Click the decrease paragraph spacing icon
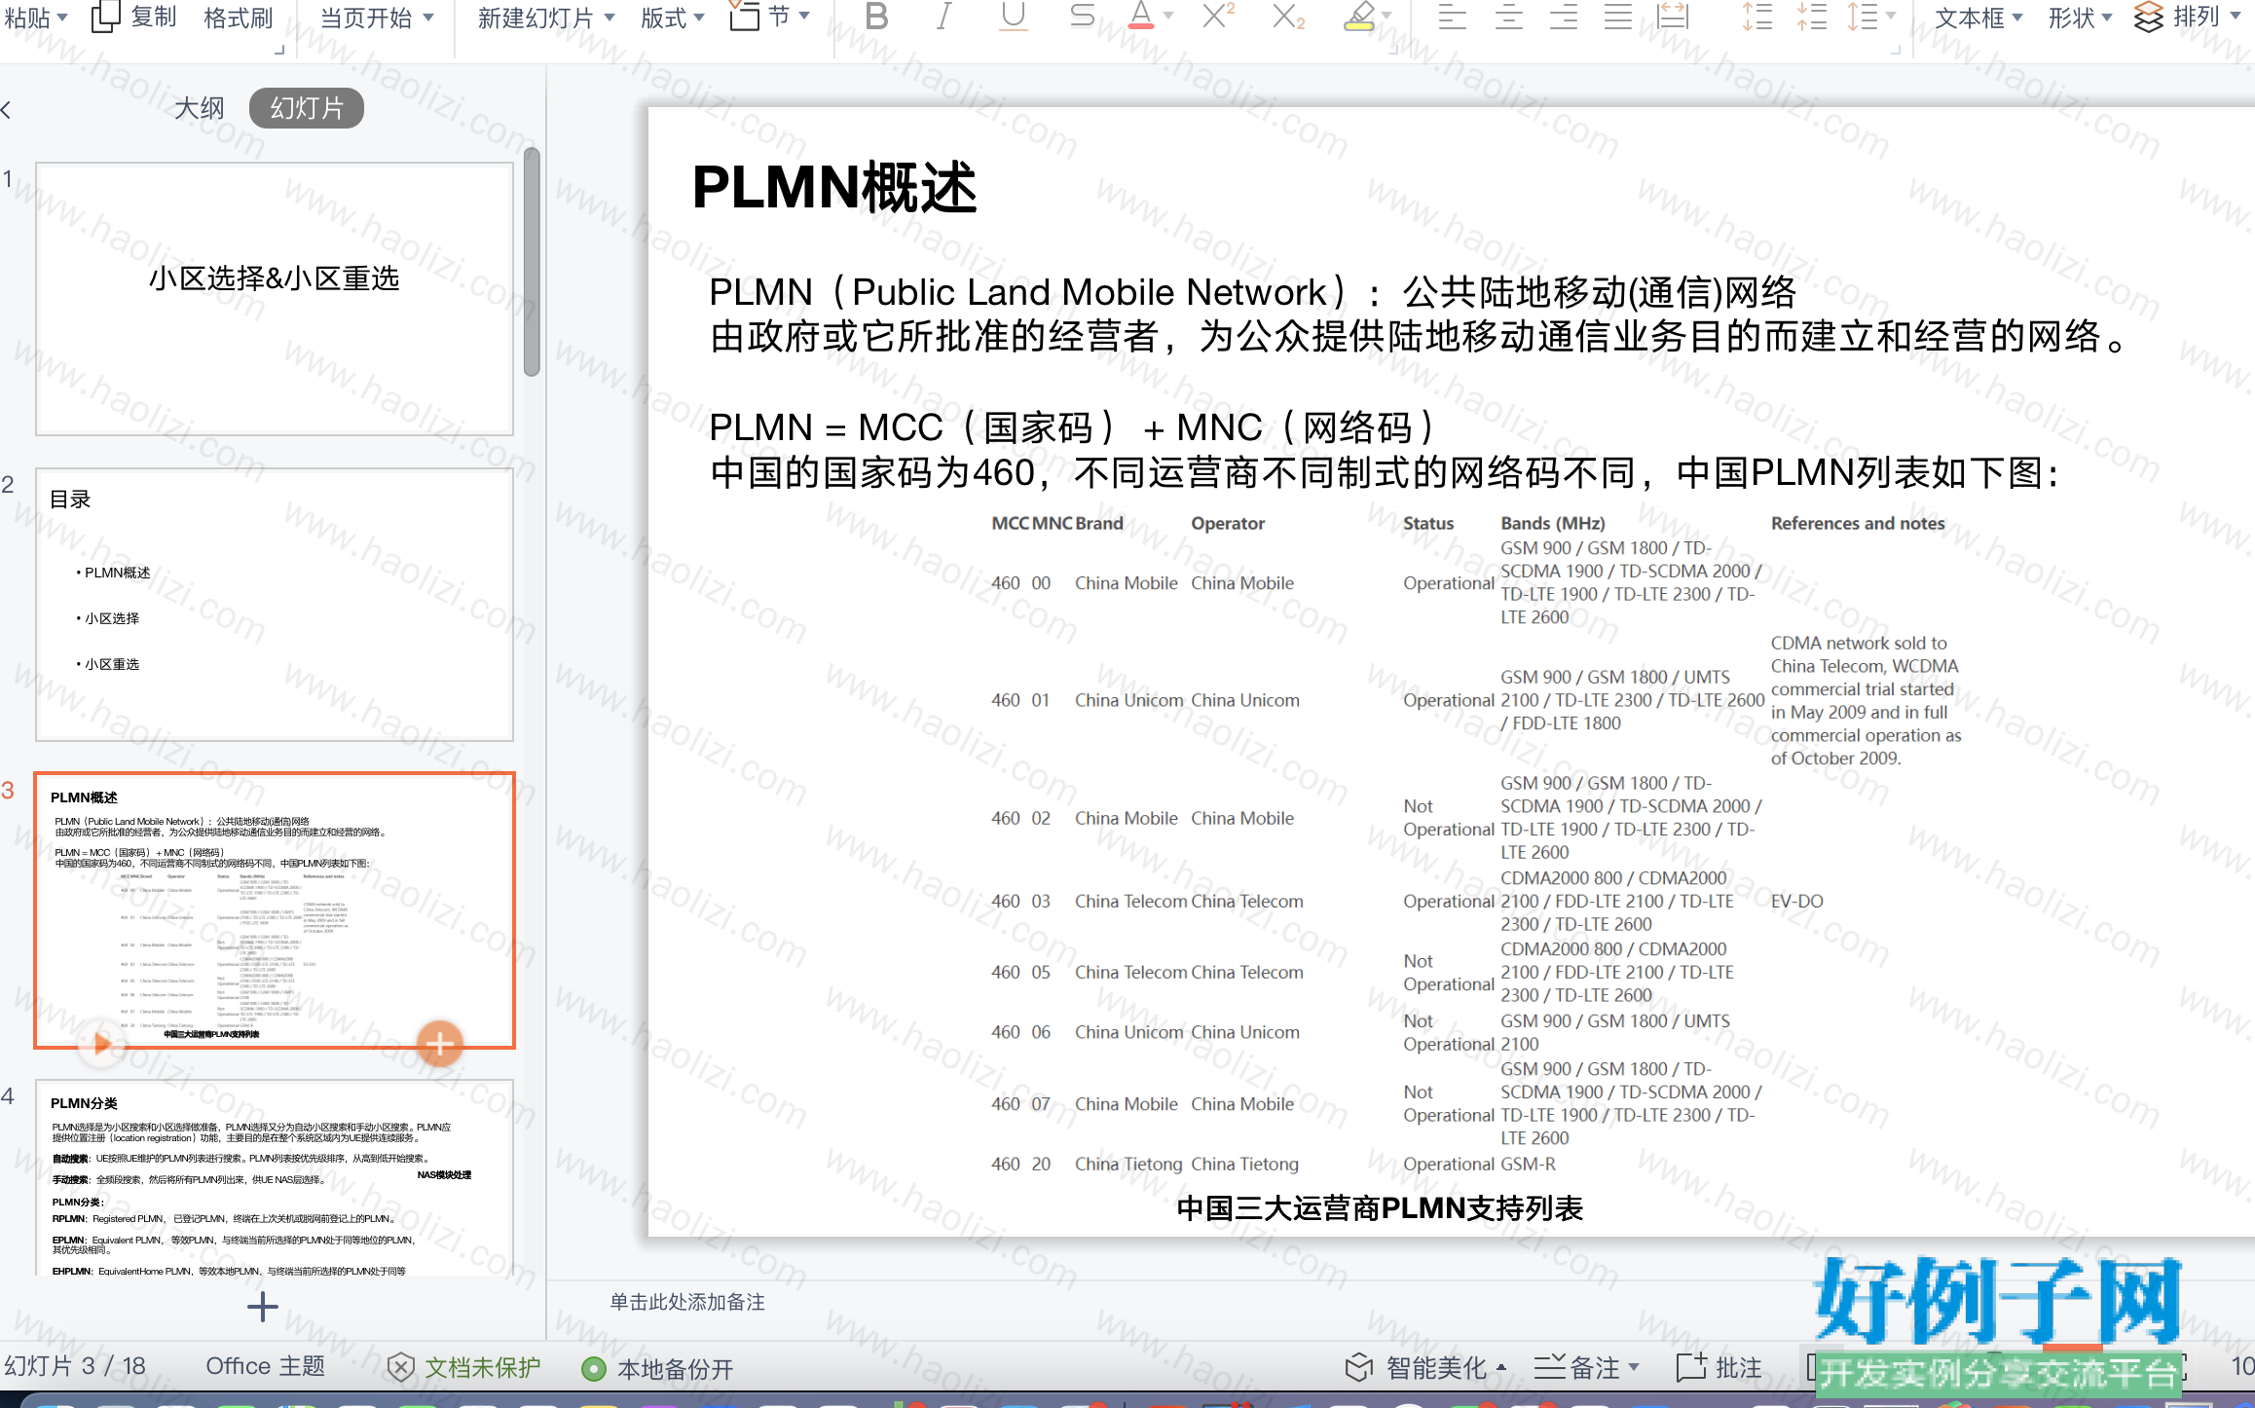Image resolution: width=2255 pixels, height=1408 pixels. tap(1811, 17)
